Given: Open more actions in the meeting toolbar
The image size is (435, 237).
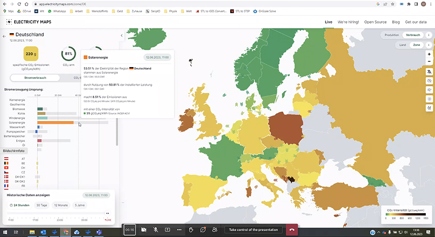Looking at the screenshot, I should [179, 230].
